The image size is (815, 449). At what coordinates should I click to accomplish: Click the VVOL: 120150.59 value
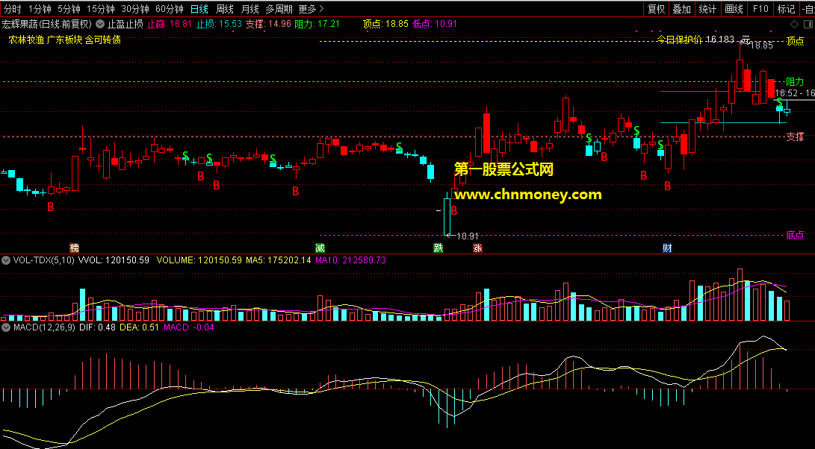[114, 260]
